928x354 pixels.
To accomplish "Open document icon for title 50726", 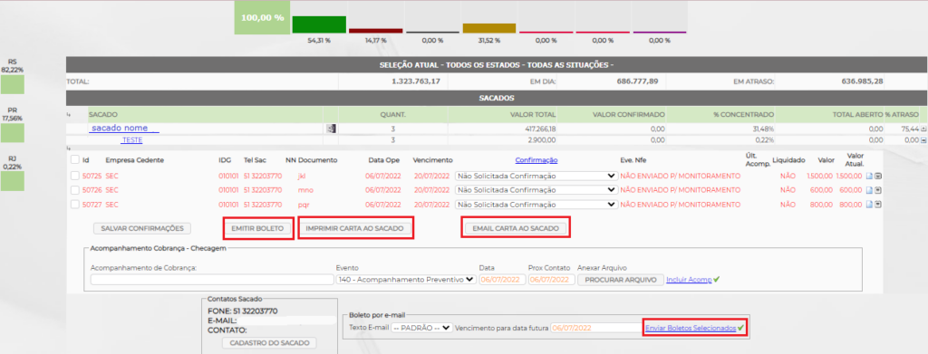I will point(869,190).
